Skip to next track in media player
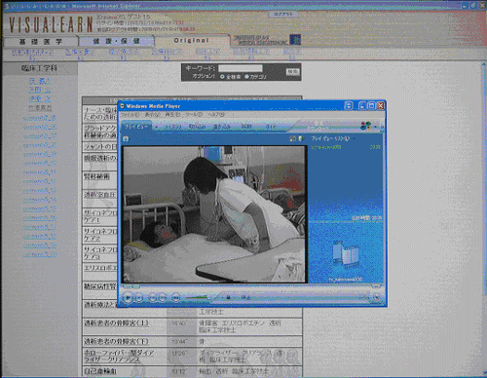487x378 pixels. 163,297
